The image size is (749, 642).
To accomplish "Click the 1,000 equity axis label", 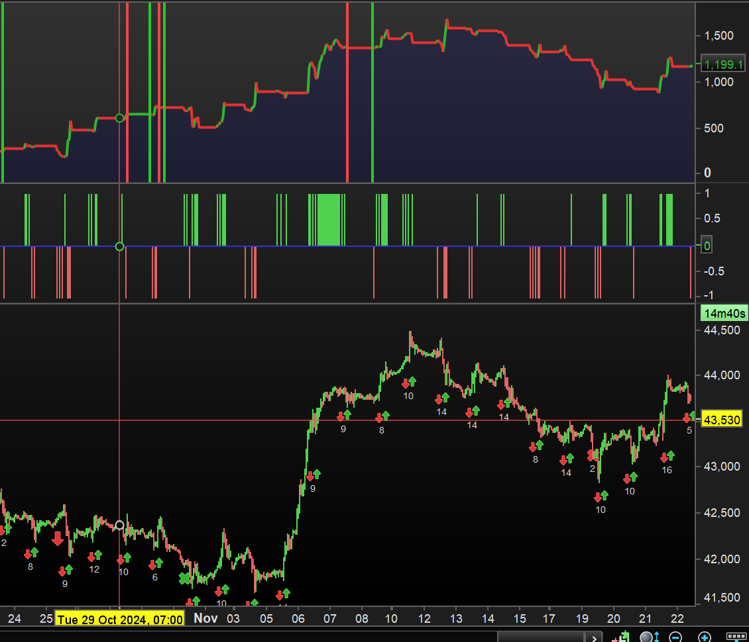I will pos(719,82).
